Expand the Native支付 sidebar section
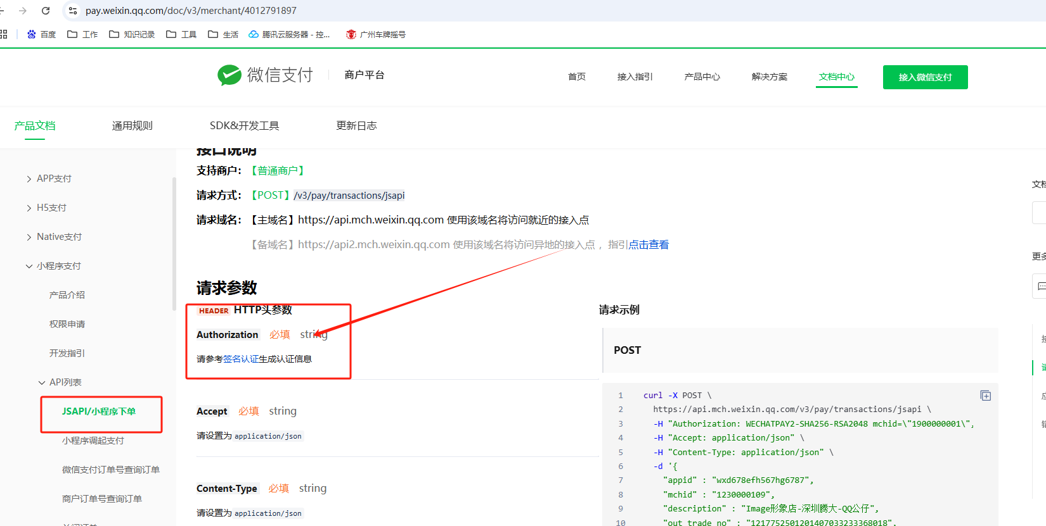This screenshot has height=526, width=1046. point(55,237)
